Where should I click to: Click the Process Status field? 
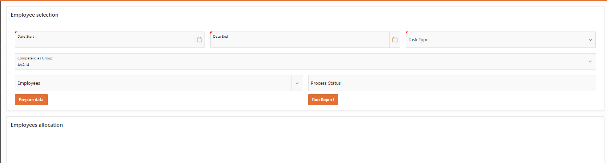452,83
